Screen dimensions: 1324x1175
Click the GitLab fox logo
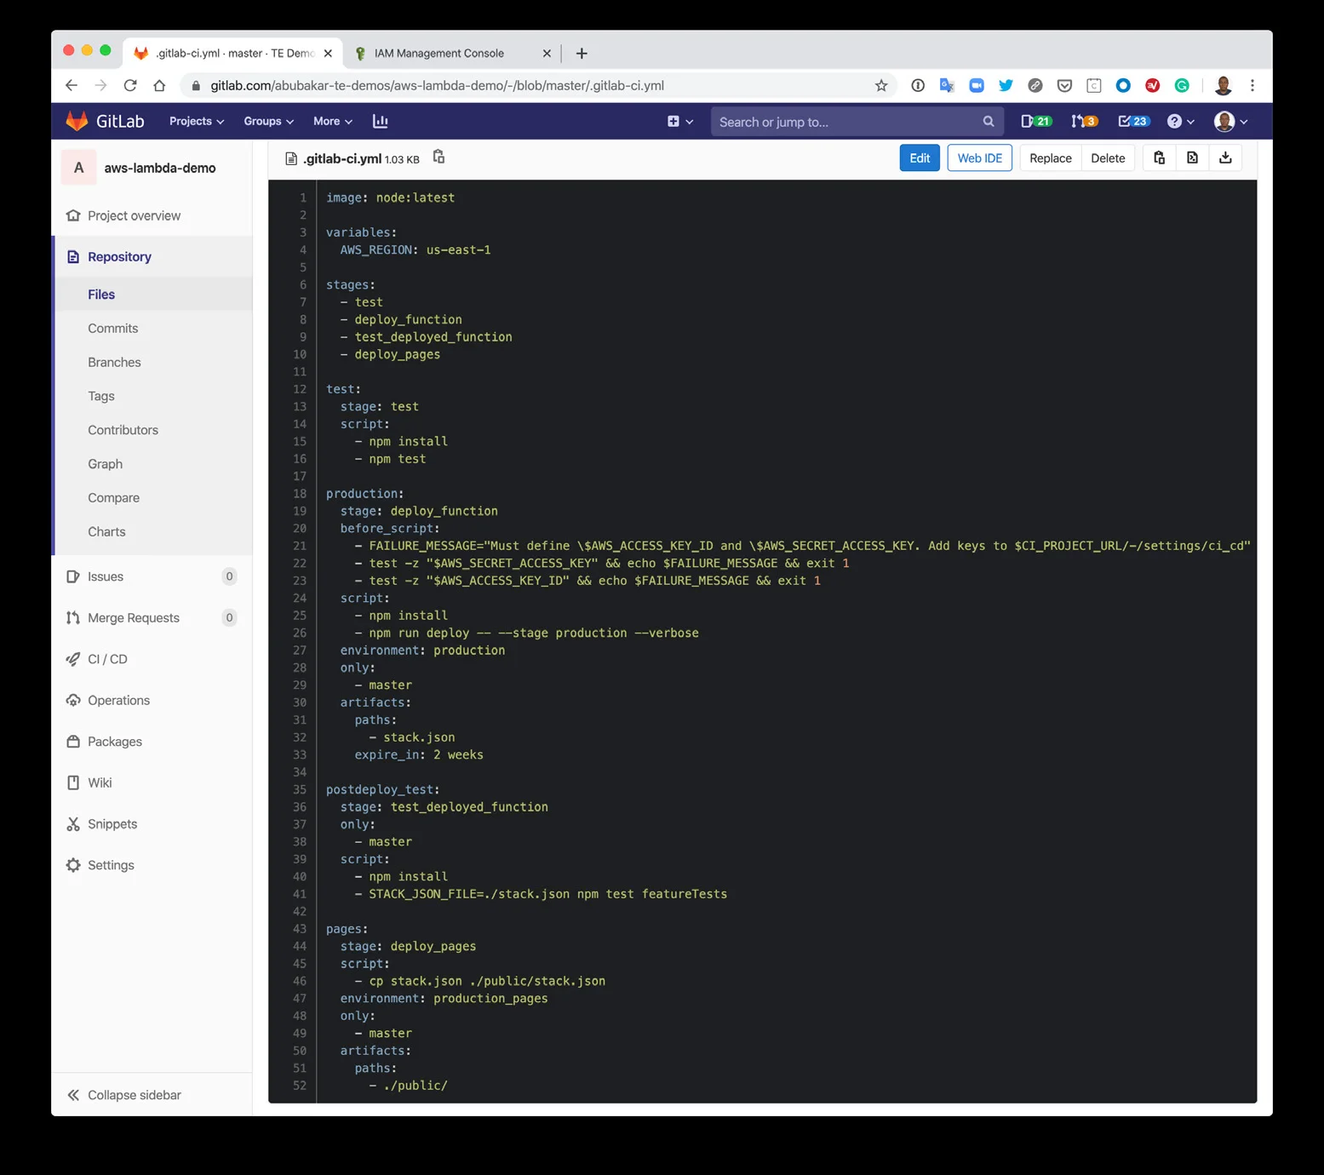tap(77, 122)
